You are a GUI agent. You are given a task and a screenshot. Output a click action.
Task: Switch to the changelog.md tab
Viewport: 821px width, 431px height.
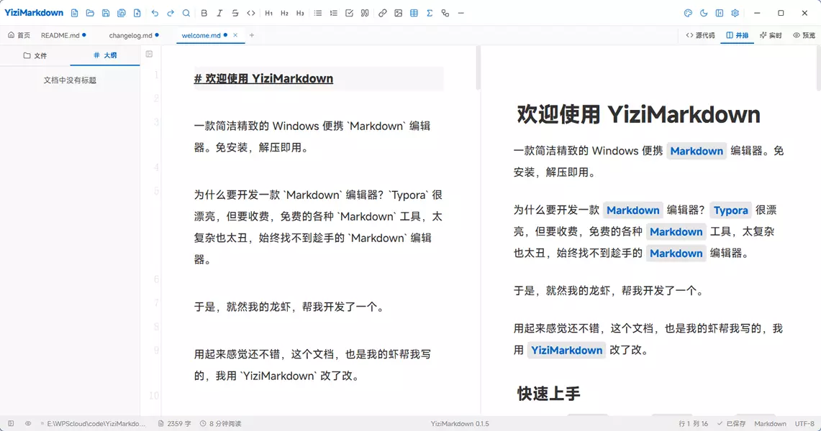(134, 35)
